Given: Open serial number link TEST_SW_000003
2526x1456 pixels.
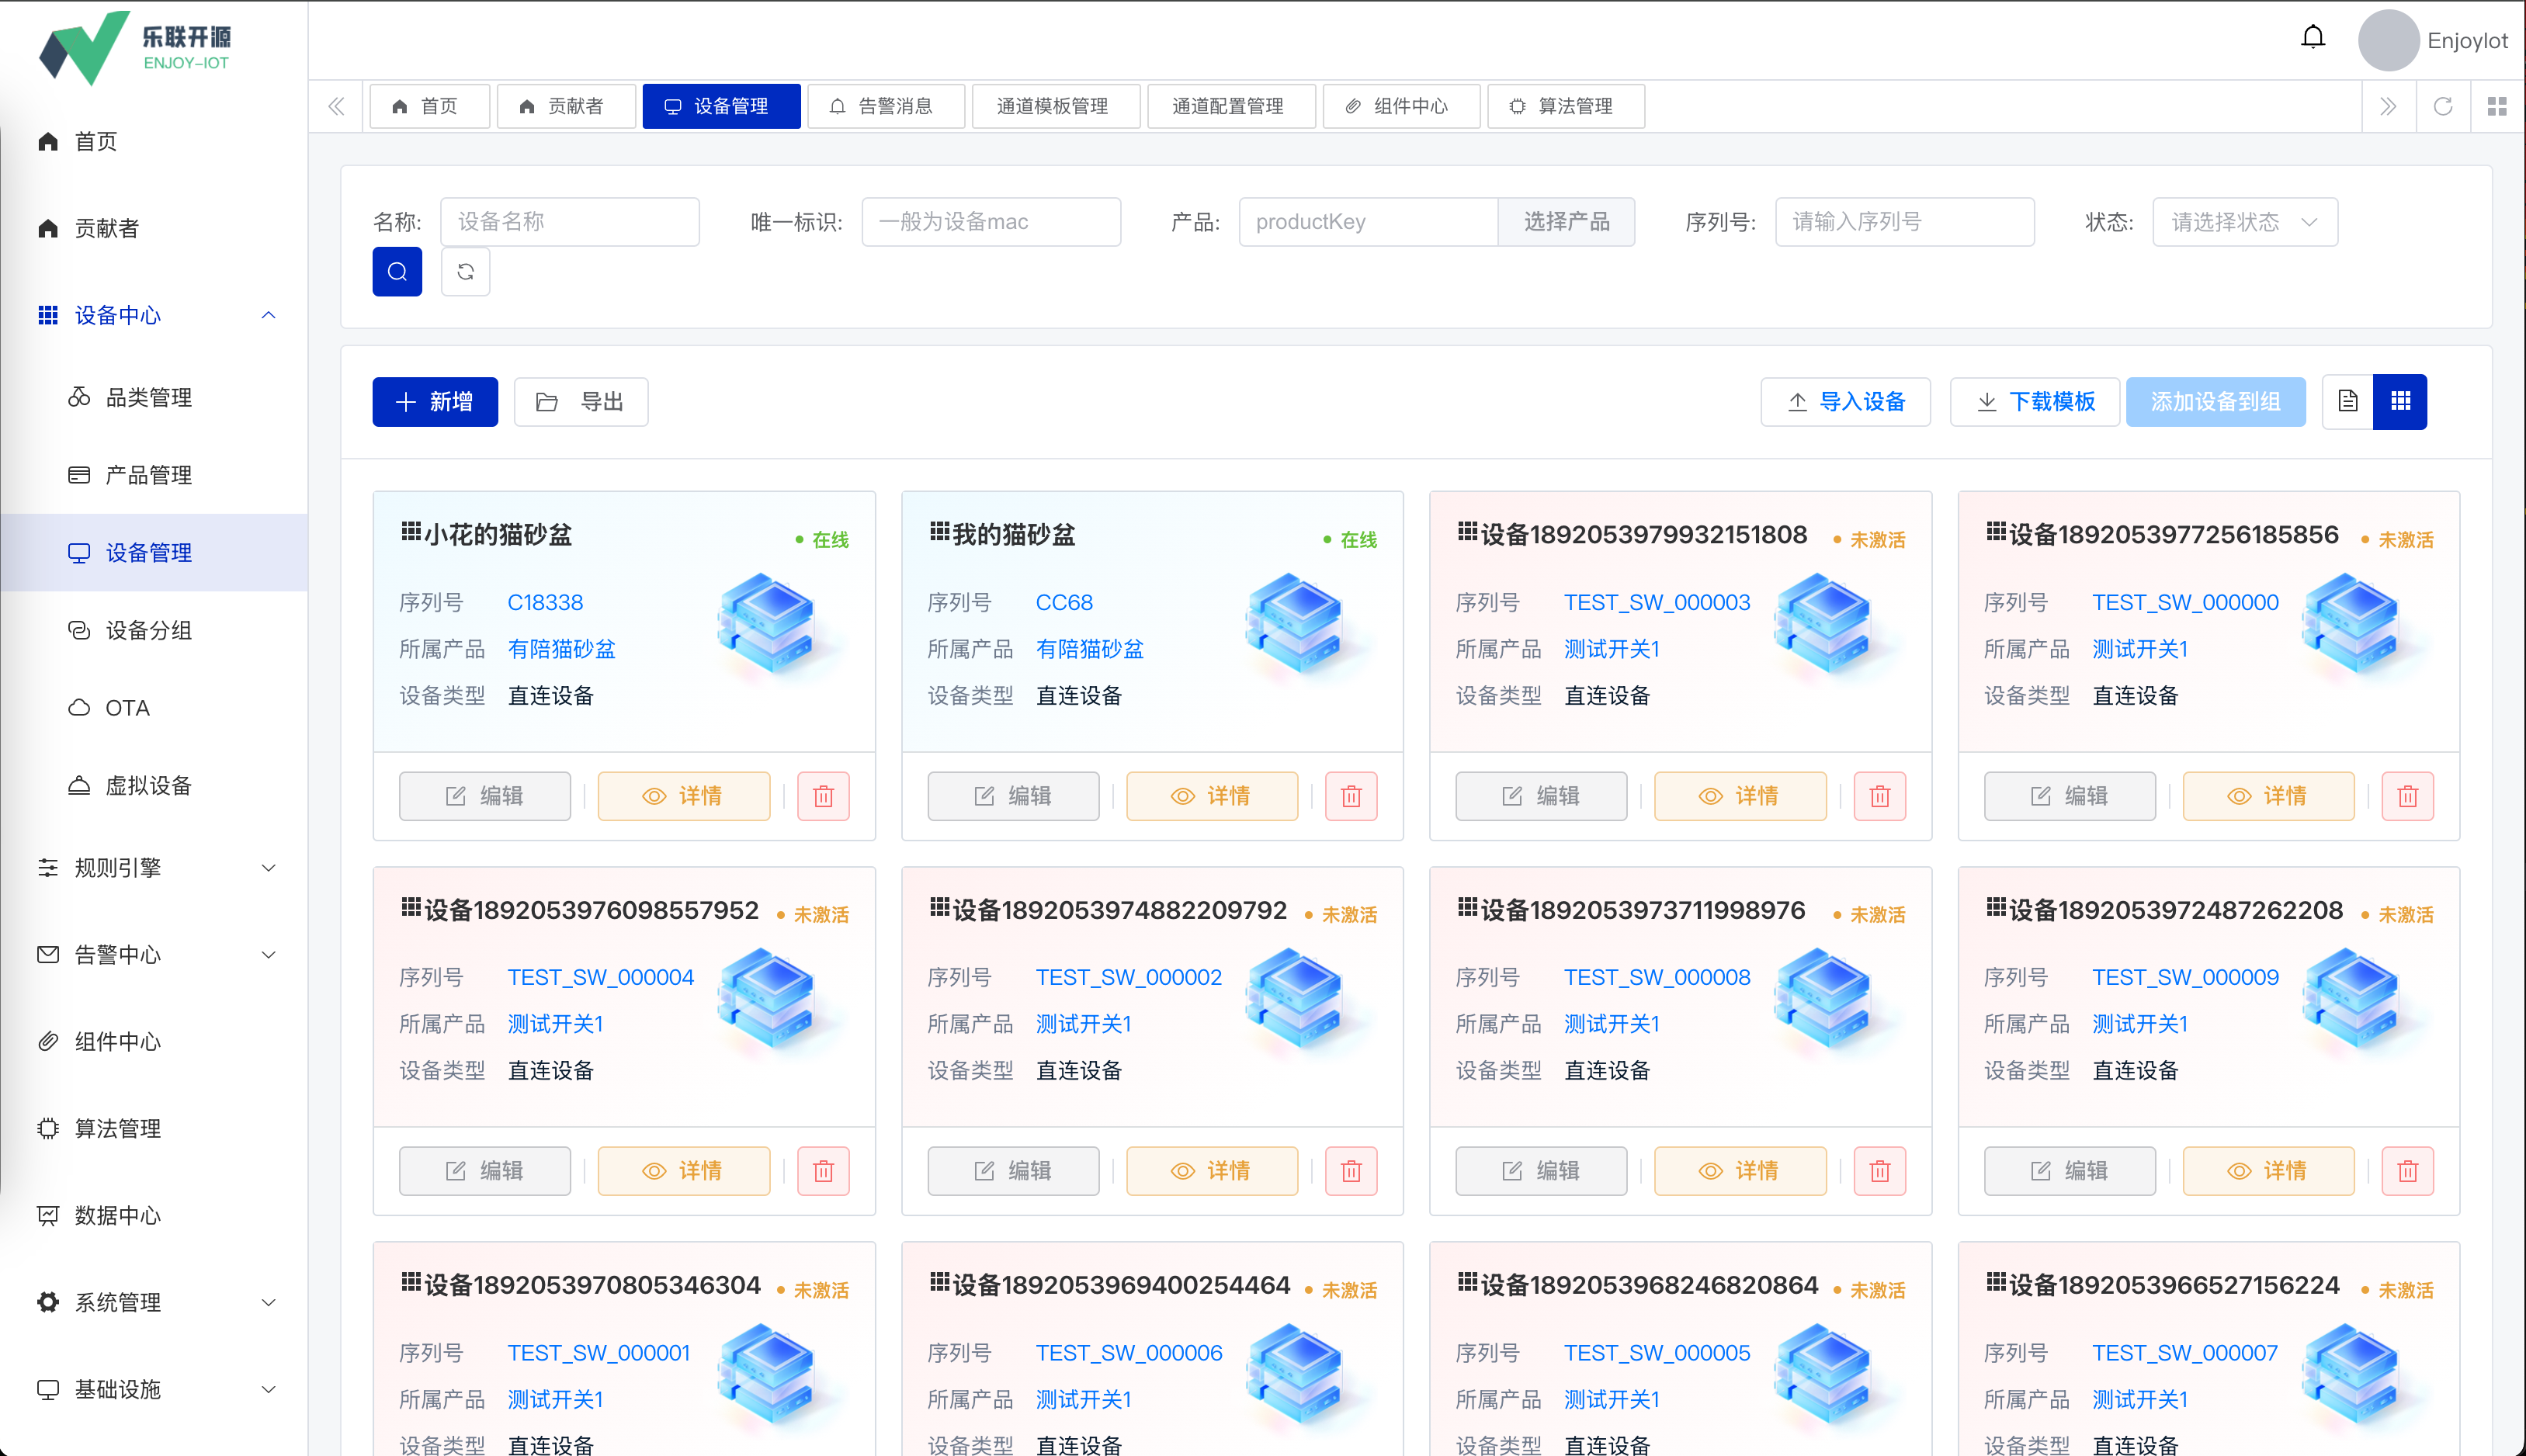Looking at the screenshot, I should pyautogui.click(x=1656, y=602).
